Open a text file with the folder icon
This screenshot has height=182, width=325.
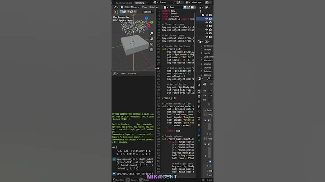[192, 7]
